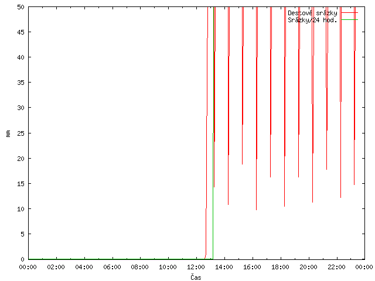
Task: Click the red legend line sample
Action: [349, 12]
